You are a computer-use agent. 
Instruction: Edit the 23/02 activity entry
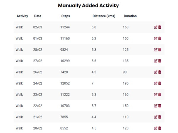(x=155, y=95)
